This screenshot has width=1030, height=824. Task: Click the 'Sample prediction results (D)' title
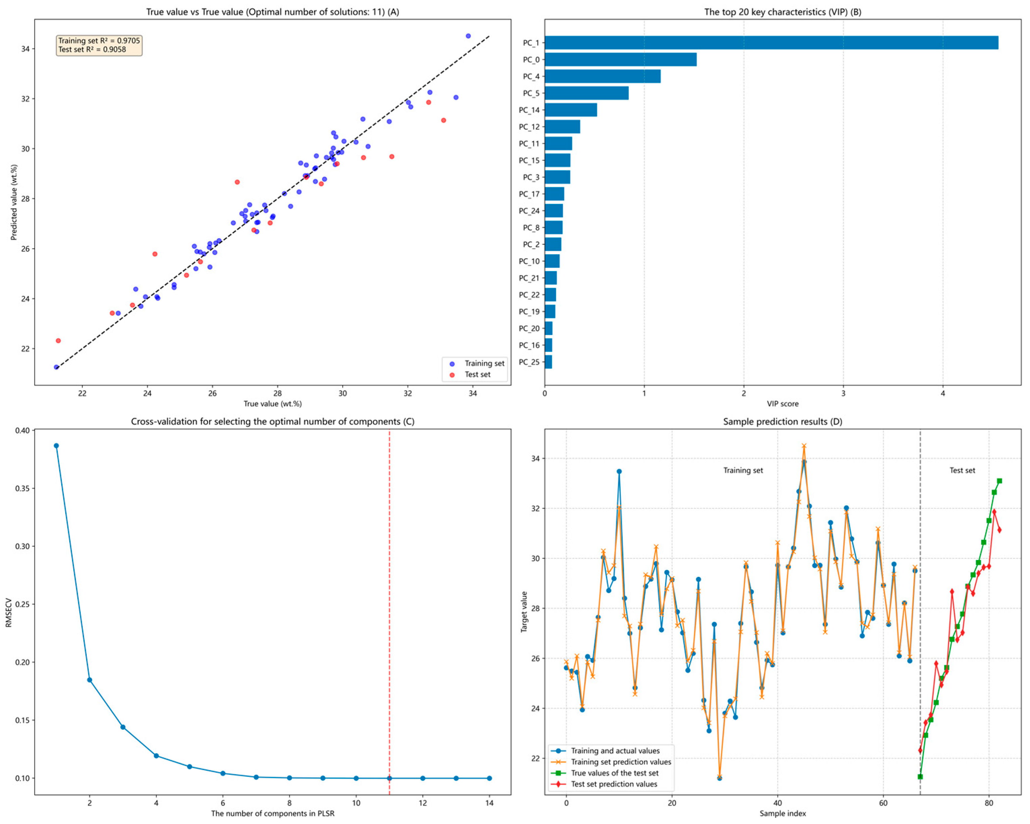[783, 421]
